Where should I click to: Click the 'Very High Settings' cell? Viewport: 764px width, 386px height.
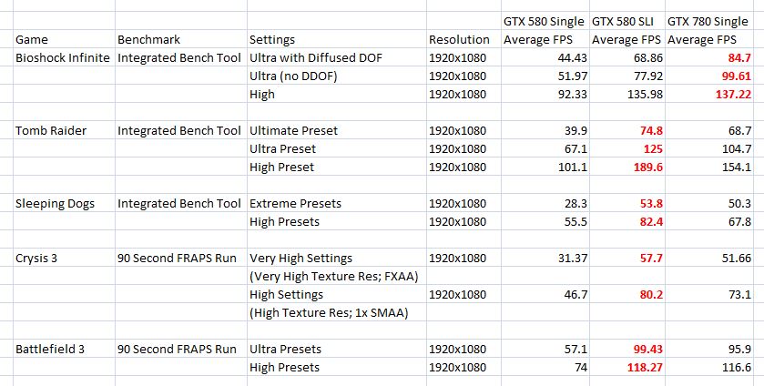click(x=337, y=258)
